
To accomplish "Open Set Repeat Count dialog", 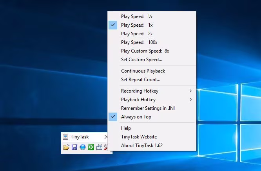I will 152,80.
